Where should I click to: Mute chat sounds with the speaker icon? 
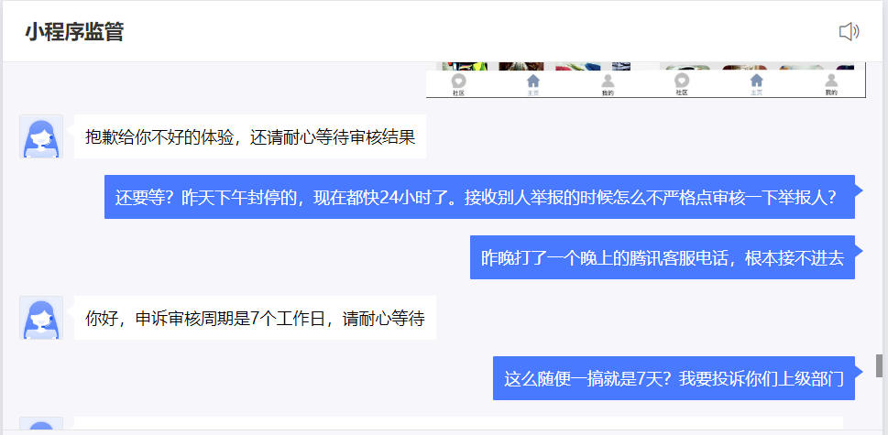(x=849, y=32)
